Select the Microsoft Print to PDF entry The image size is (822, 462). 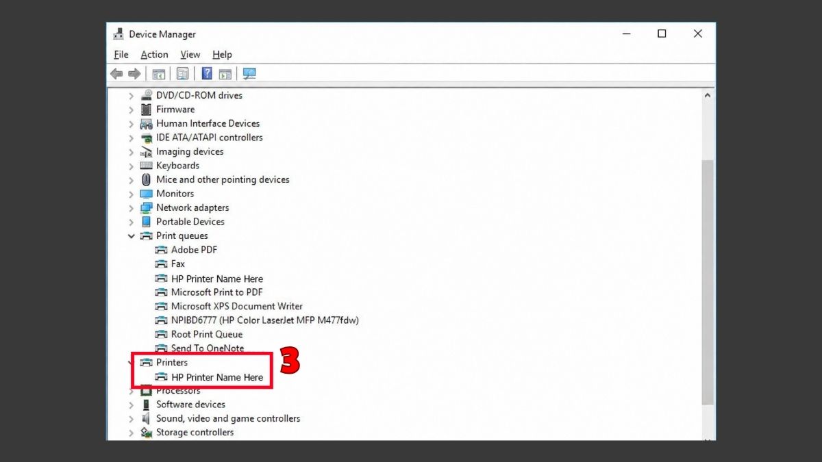(217, 292)
